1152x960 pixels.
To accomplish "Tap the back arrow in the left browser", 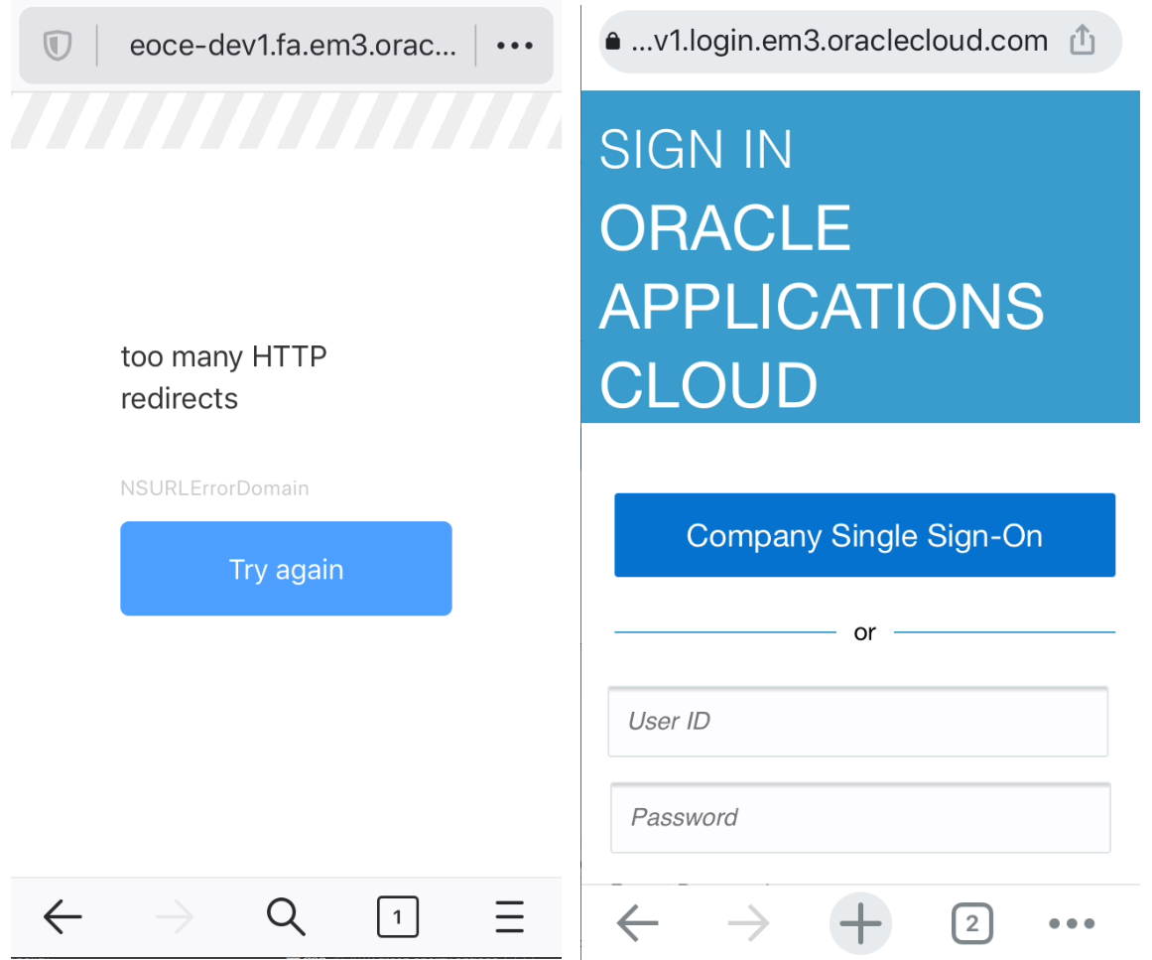I will pyautogui.click(x=62, y=916).
